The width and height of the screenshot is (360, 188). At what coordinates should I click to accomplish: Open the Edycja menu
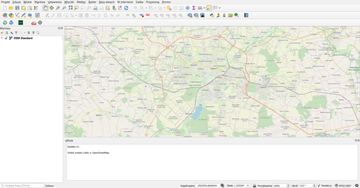pyautogui.click(x=16, y=2)
